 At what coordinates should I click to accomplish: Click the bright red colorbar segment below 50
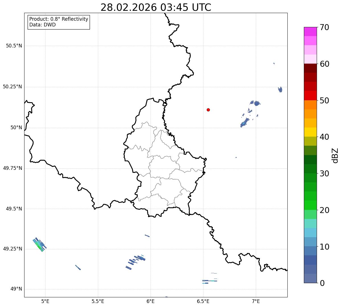tap(310, 95)
